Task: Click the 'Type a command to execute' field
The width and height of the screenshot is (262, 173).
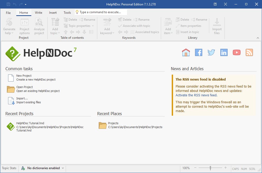Action: pyautogui.click(x=101, y=12)
